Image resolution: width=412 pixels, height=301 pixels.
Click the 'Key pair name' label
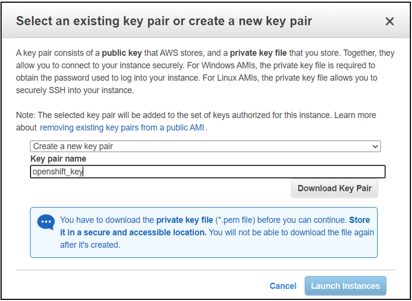pyautogui.click(x=58, y=159)
